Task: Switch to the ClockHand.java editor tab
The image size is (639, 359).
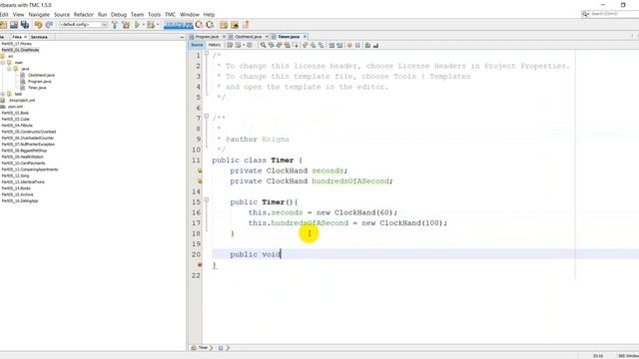Action: pyautogui.click(x=248, y=37)
